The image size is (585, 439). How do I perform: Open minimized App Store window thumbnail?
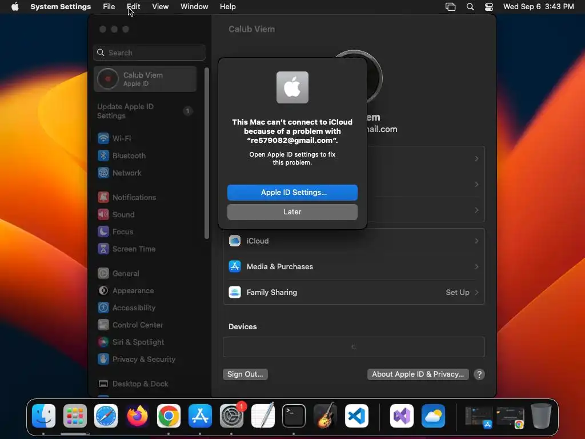pos(479,417)
